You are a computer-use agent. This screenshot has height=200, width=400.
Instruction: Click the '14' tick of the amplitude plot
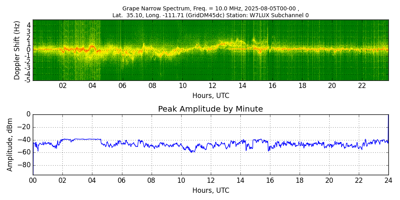[x=240, y=180]
